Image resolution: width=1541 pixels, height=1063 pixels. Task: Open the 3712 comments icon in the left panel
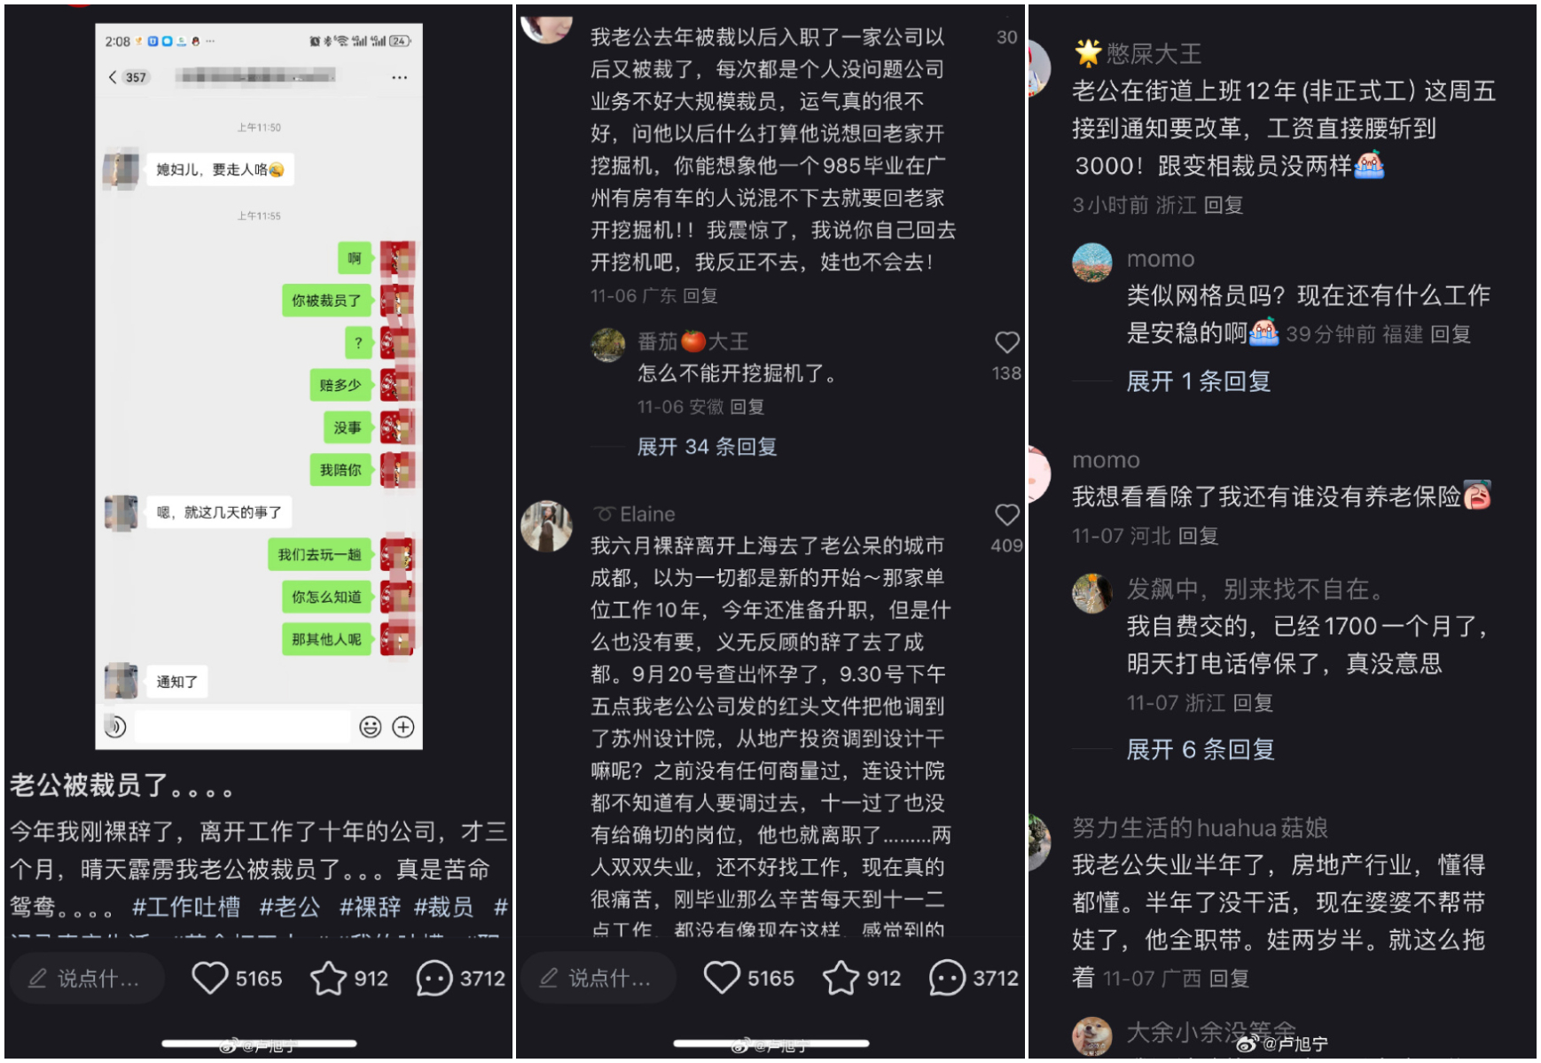click(x=434, y=978)
